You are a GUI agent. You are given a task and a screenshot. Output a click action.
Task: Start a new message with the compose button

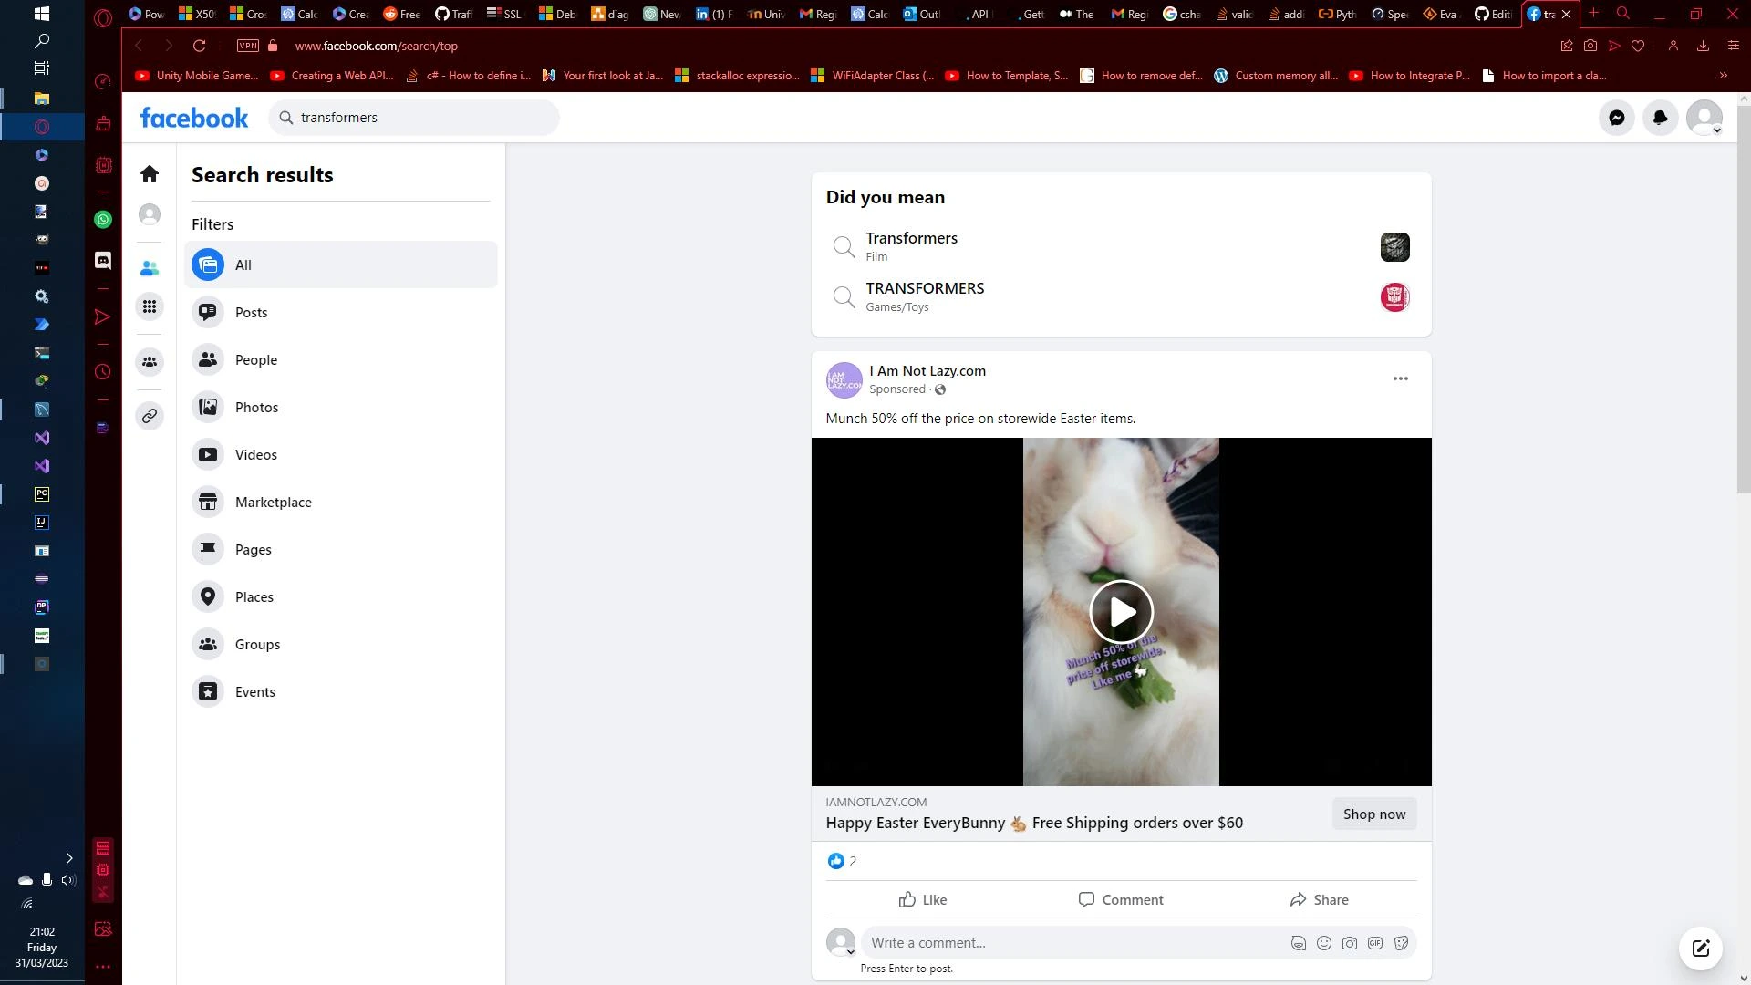click(1700, 949)
